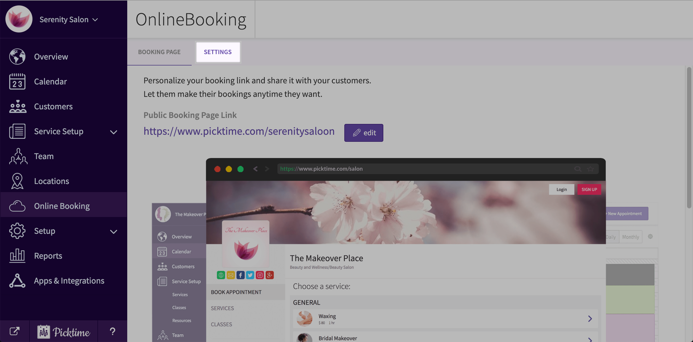Open Locations map pin icon
693x342 pixels.
point(17,181)
